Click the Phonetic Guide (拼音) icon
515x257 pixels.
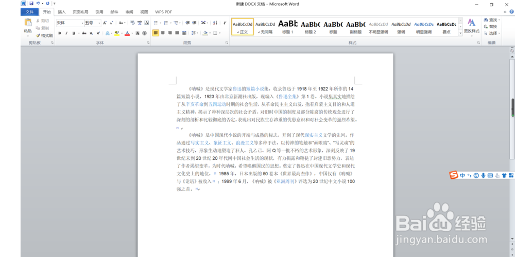coord(140,23)
